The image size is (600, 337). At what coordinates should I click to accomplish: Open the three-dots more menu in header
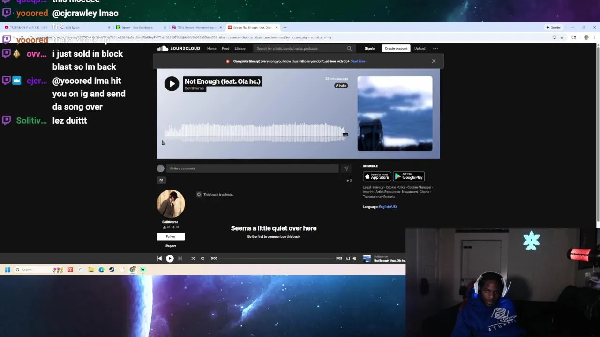click(435, 48)
